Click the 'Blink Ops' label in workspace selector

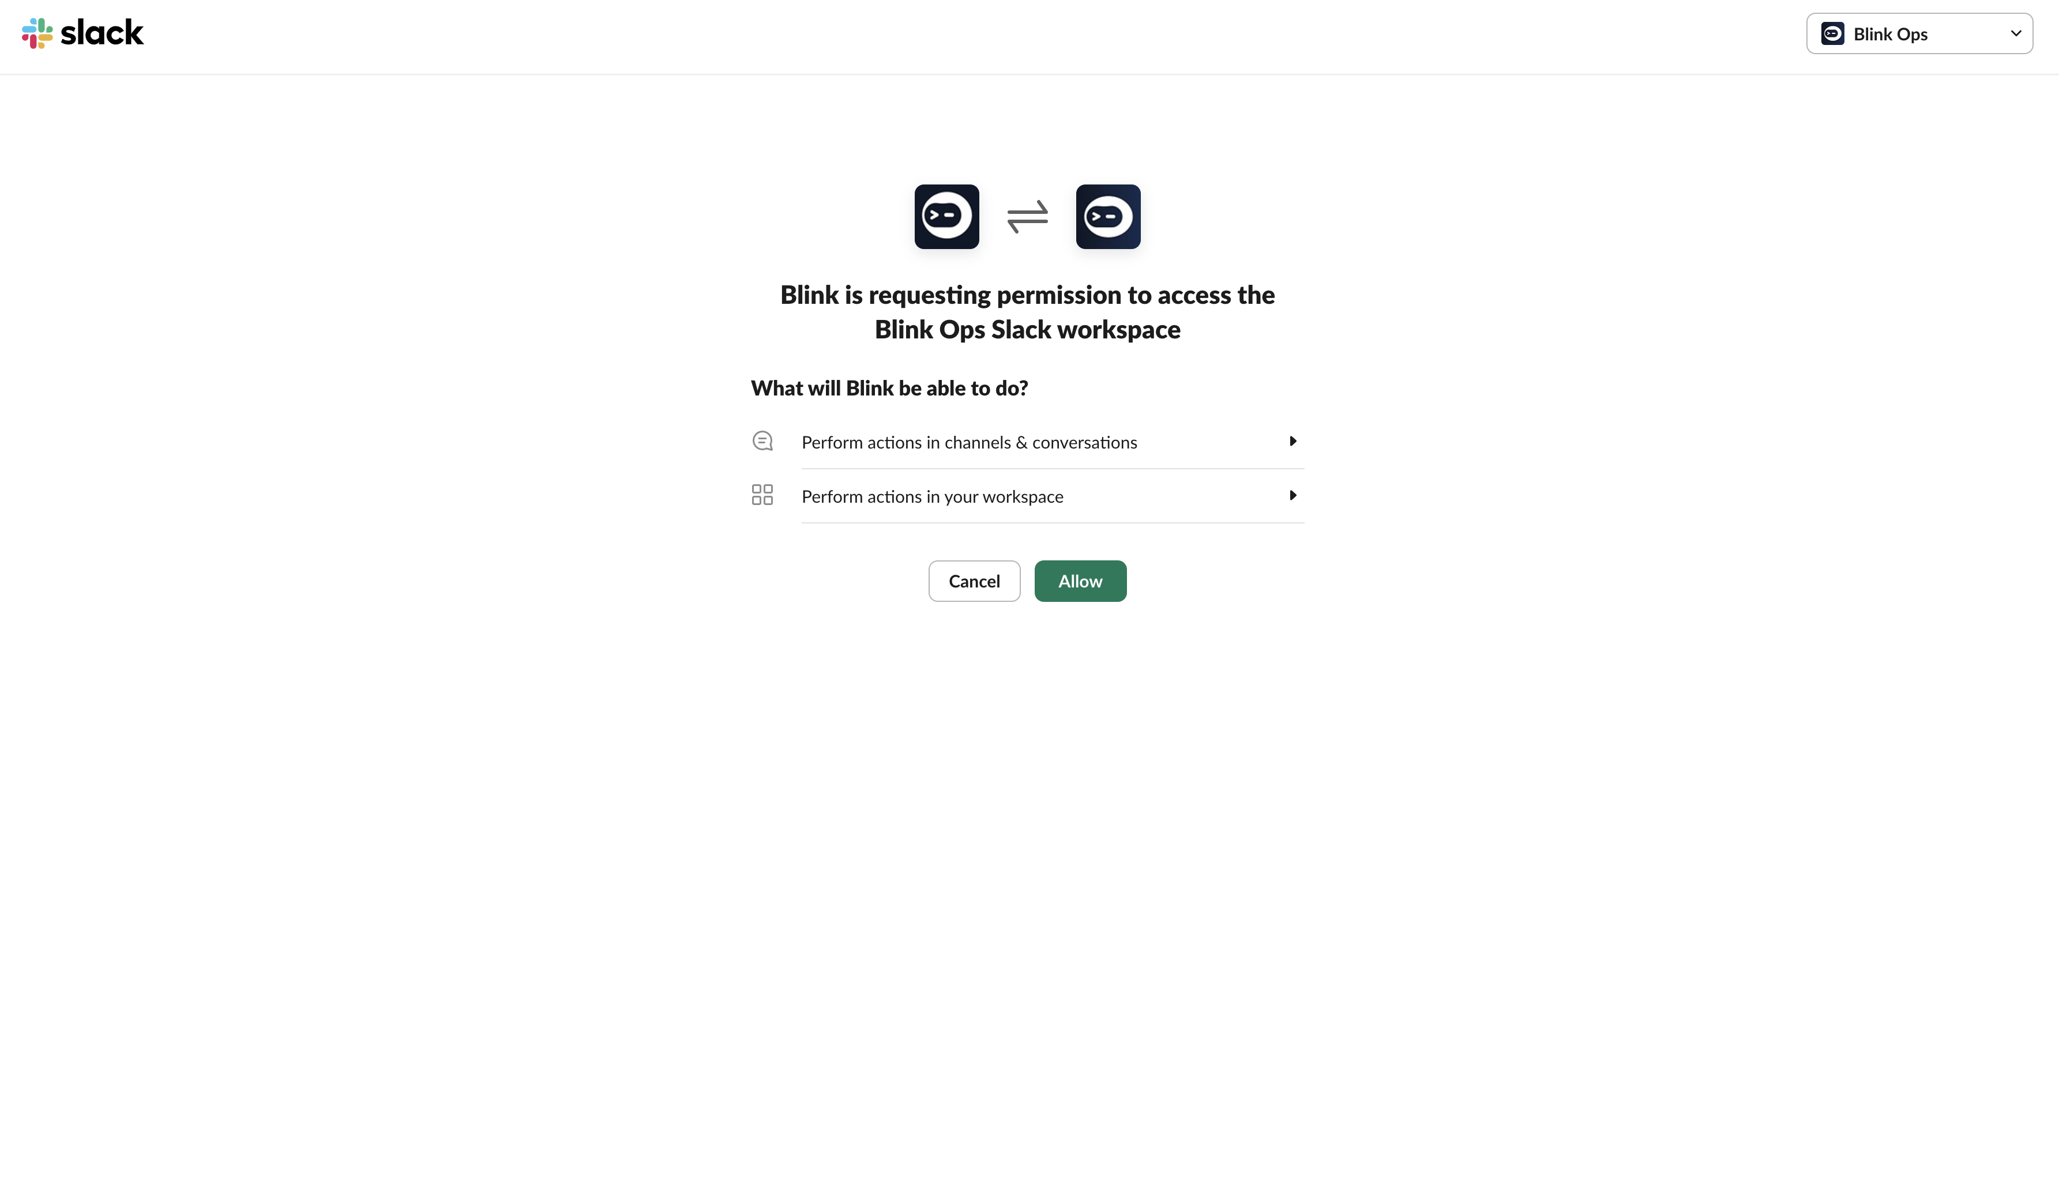(x=1890, y=34)
